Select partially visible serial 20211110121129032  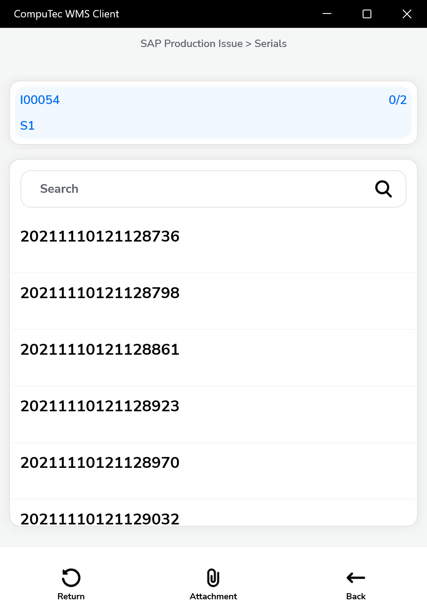[x=100, y=518]
